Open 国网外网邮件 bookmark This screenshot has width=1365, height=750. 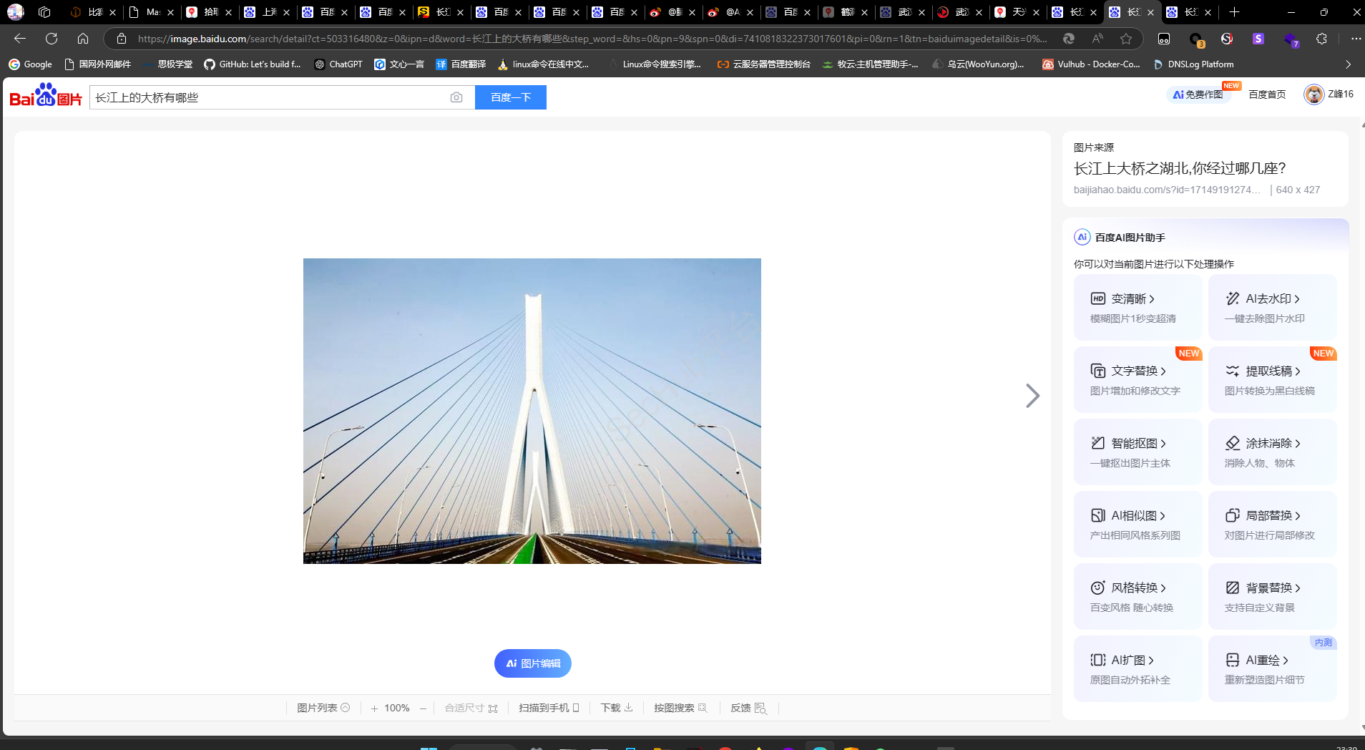98,64
